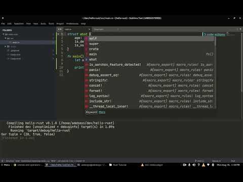Click the editor minimap
The height and width of the screenshot is (182, 243).
[230, 34]
